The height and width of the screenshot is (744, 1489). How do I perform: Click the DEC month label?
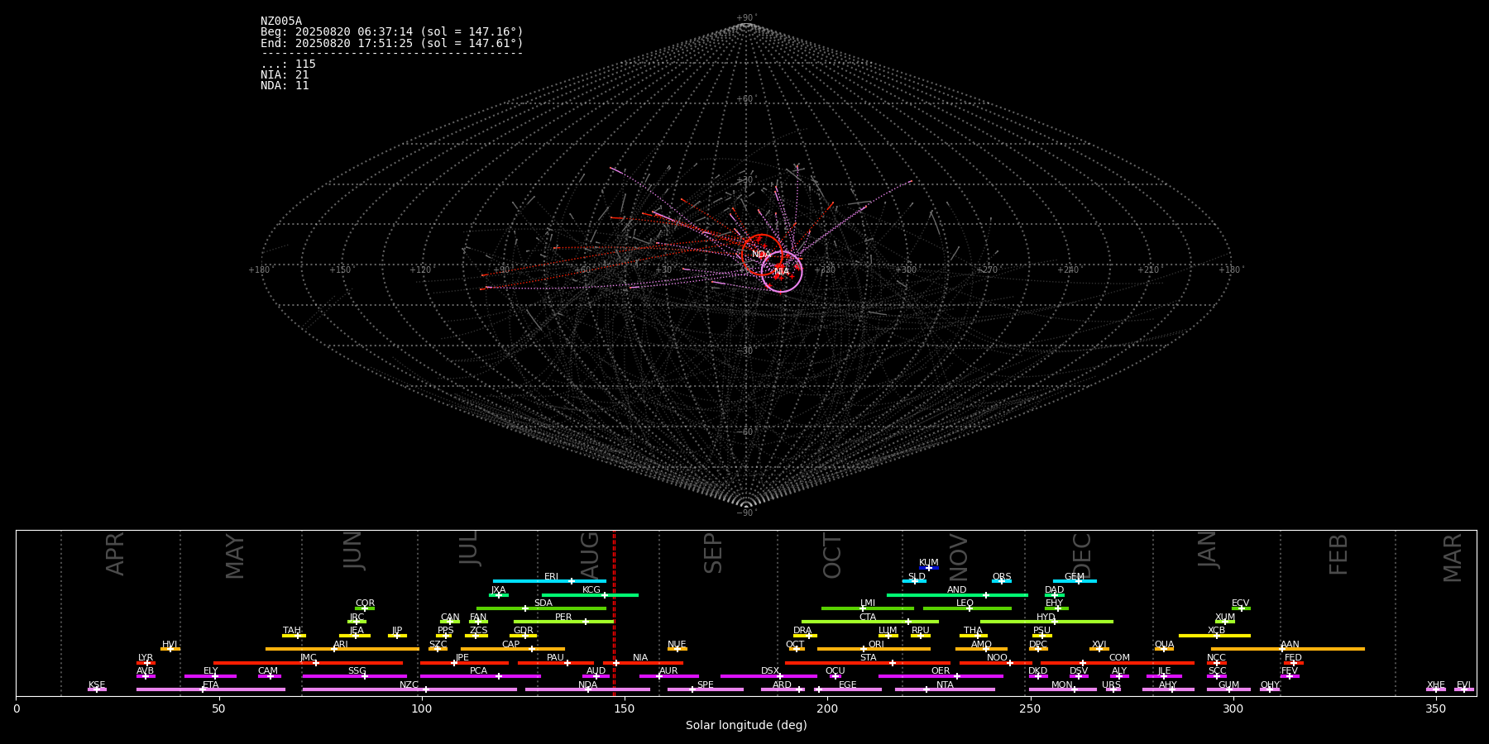1082,556
